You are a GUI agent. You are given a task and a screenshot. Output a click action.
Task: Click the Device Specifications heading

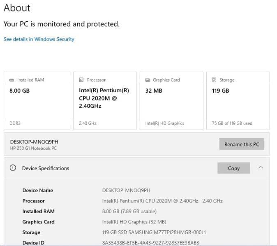(46, 168)
